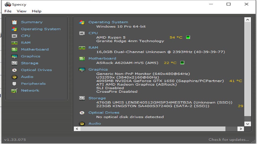
Task: Click the Storage heading link in summary
Action: [x=97, y=98]
